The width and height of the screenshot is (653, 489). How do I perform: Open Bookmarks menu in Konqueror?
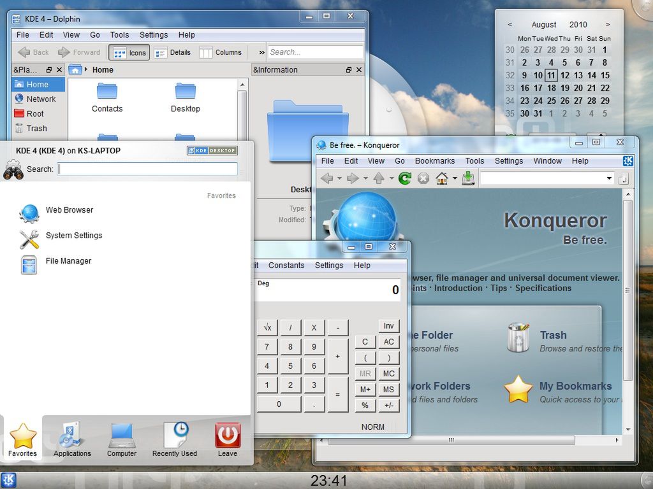coord(435,161)
